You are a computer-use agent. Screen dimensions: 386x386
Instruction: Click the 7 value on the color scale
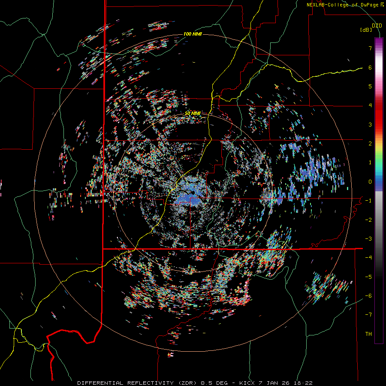pos(370,48)
